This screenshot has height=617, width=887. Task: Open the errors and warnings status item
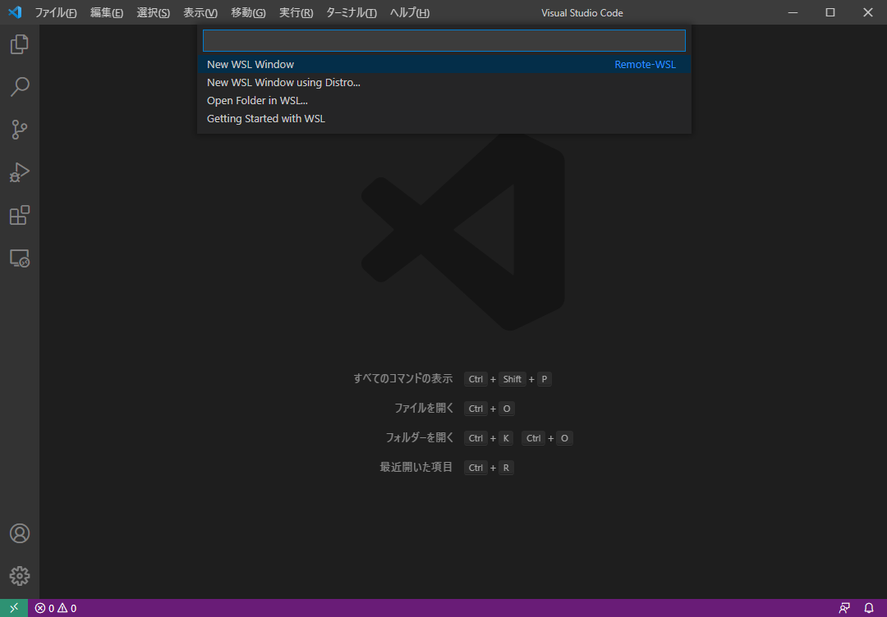point(56,609)
